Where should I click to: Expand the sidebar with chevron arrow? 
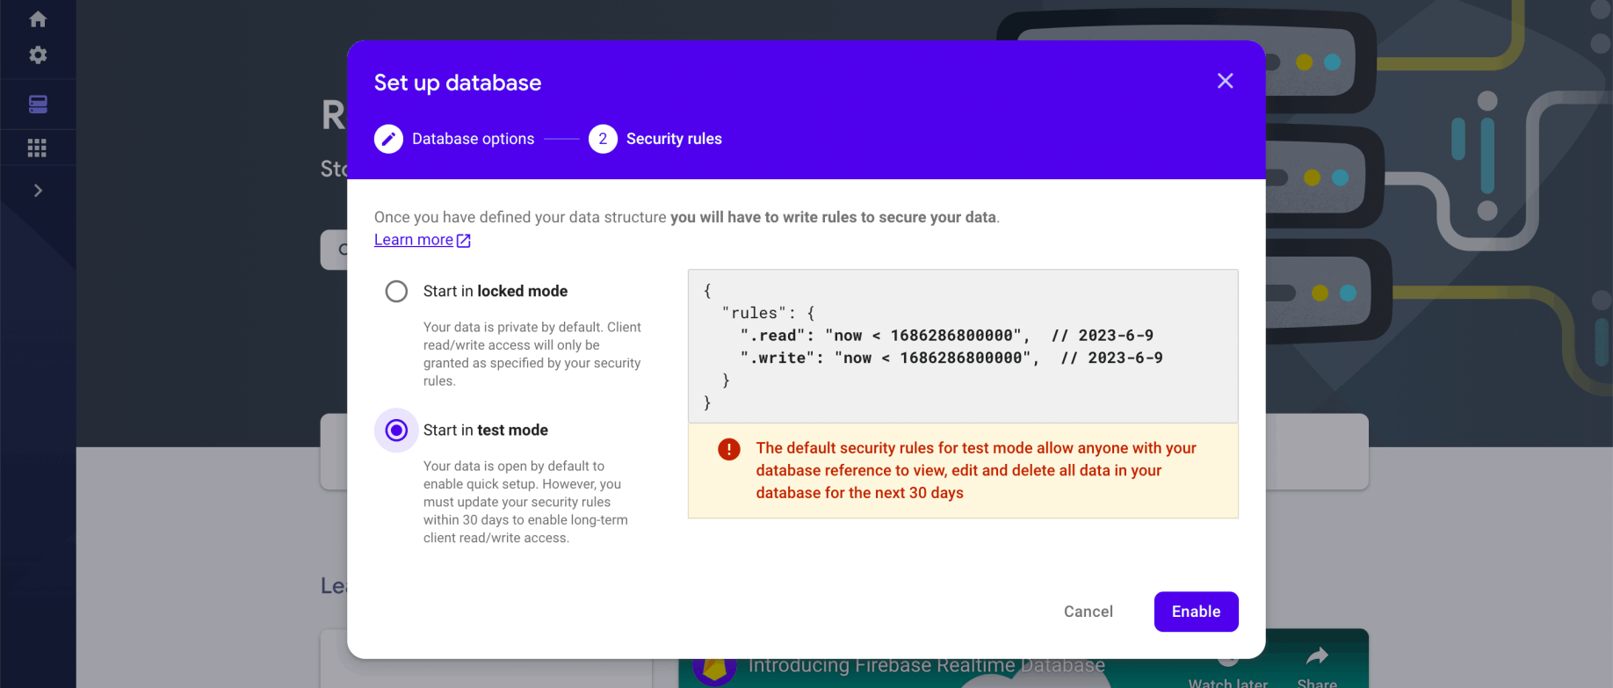38,191
